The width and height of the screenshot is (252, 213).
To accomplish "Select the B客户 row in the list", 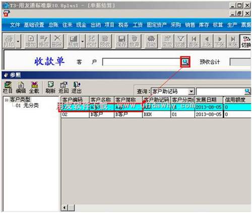I will point(156,114).
